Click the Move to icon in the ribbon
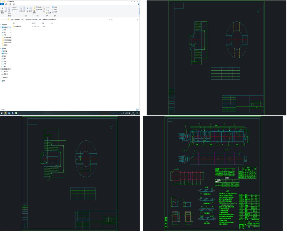The image size is (287, 232). click(x=21, y=8)
